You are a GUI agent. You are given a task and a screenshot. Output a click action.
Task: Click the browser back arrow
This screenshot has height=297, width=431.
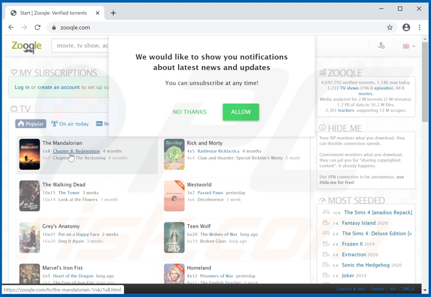click(x=11, y=27)
